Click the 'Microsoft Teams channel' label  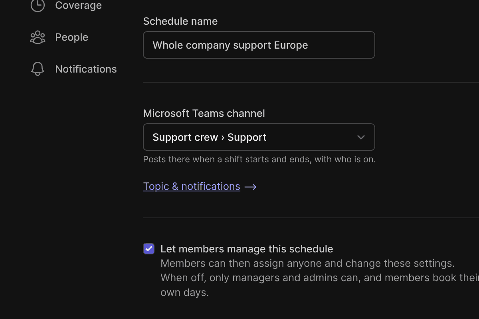[x=204, y=113]
